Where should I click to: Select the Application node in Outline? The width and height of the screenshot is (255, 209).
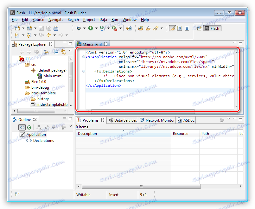[33, 135]
